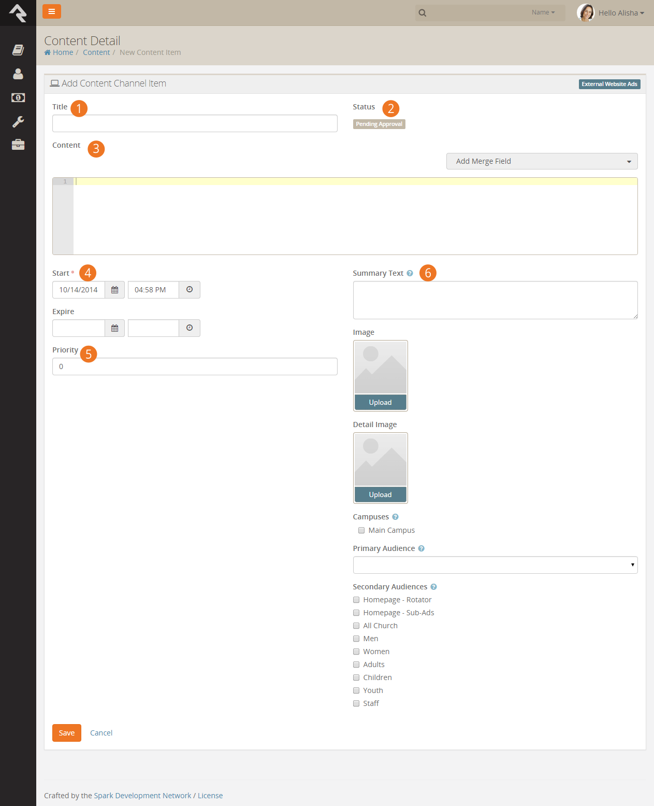
Task: Click the Summary Text help icon
Action: point(410,273)
